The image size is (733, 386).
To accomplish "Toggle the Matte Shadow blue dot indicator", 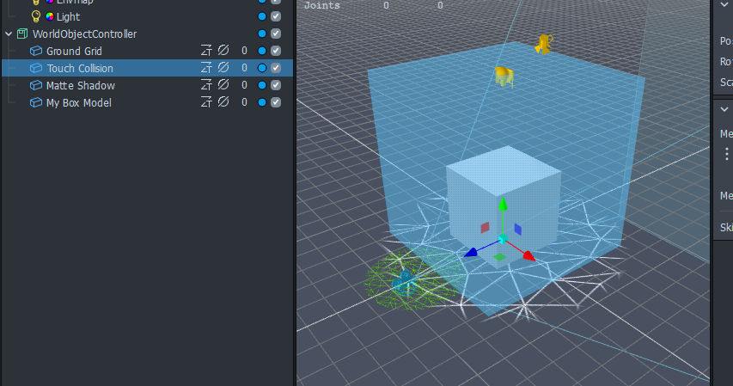I will pos(262,85).
